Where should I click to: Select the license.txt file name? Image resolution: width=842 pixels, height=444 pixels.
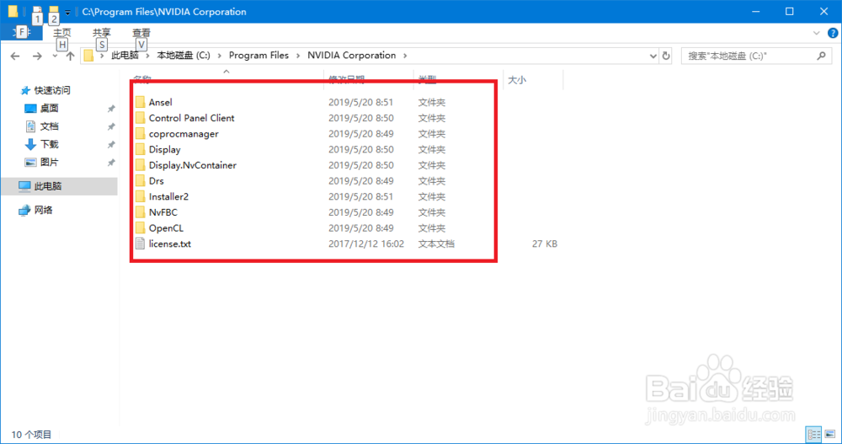click(x=170, y=243)
